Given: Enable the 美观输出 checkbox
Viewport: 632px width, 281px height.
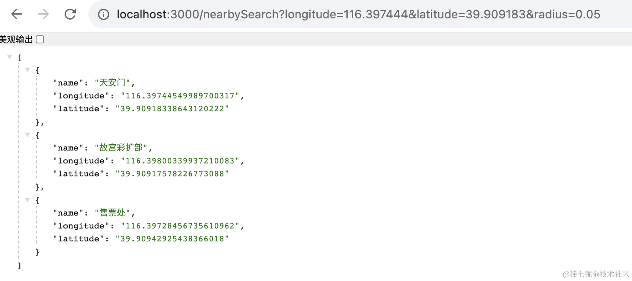Looking at the screenshot, I should click(40, 40).
